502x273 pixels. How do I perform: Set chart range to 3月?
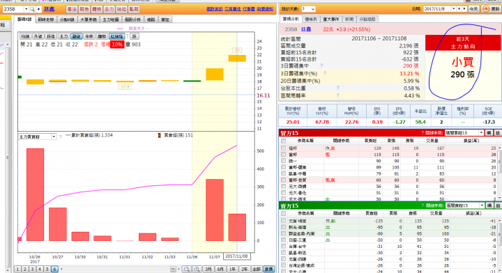pyautogui.click(x=208, y=269)
